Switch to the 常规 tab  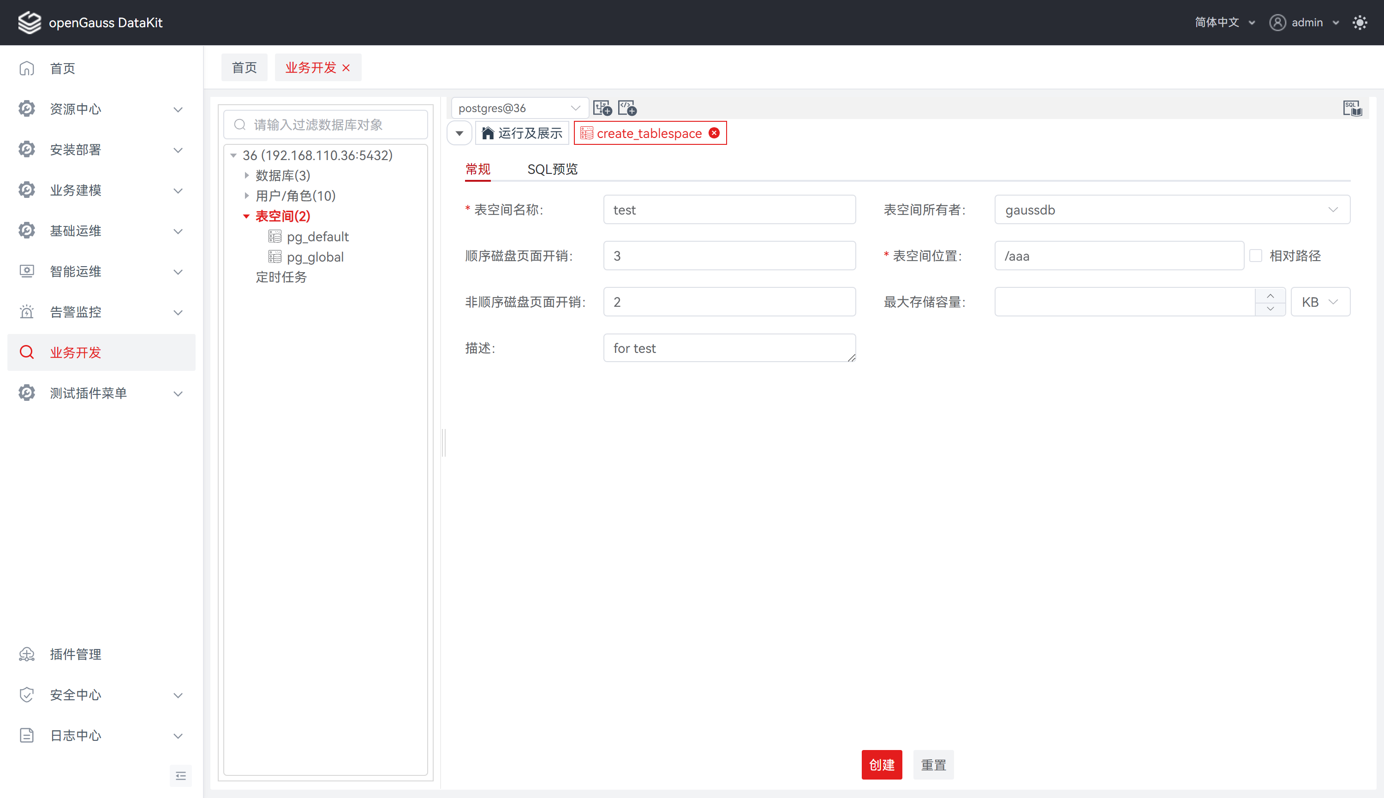[478, 169]
